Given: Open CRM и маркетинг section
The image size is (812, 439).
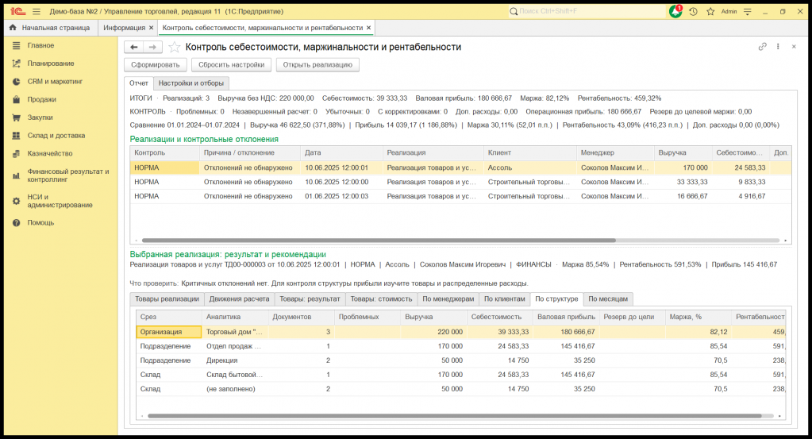Looking at the screenshot, I should click(55, 82).
